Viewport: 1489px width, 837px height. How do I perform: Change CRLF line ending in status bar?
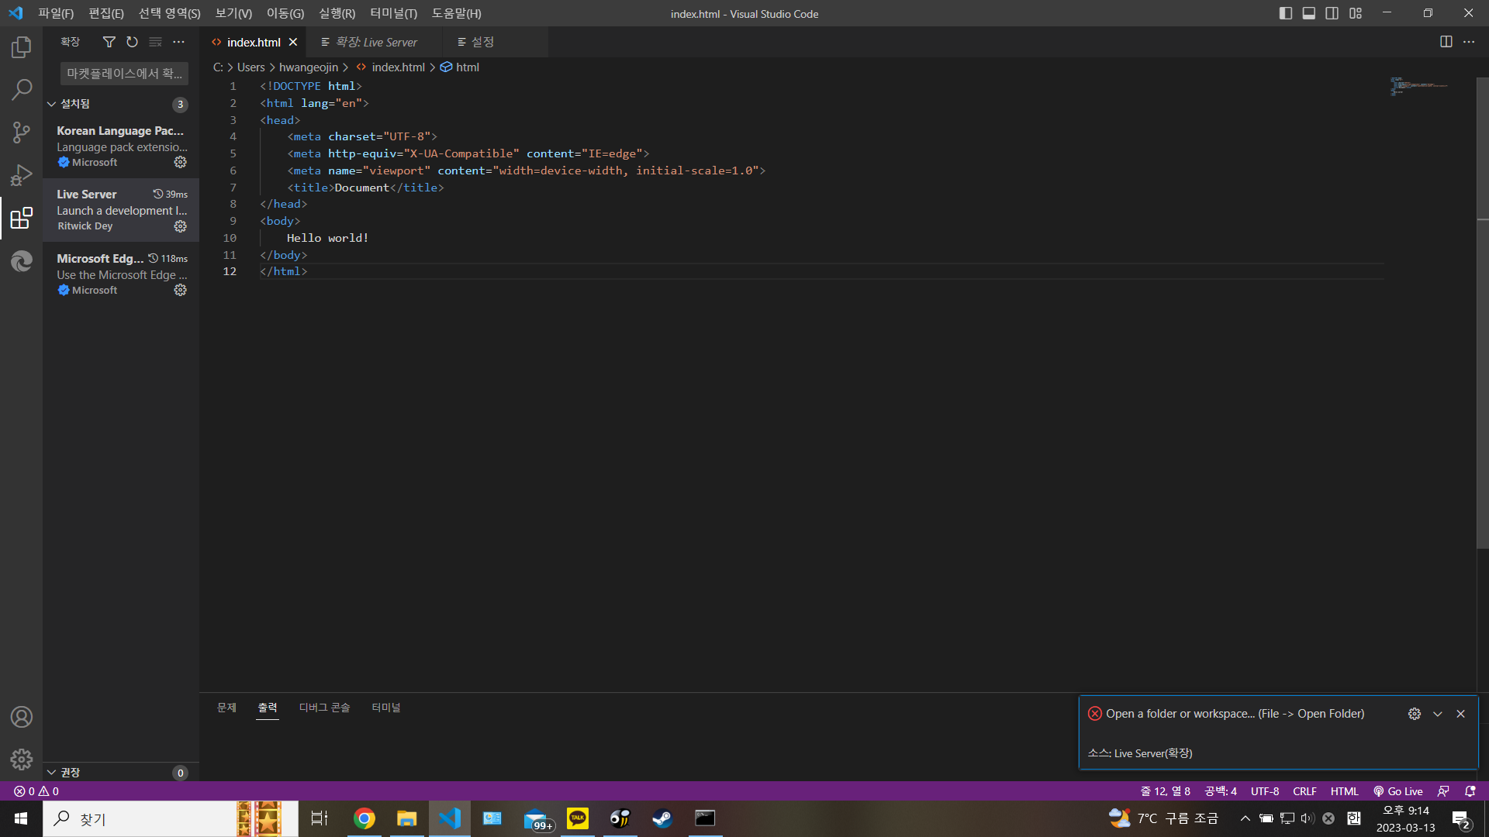click(x=1304, y=791)
